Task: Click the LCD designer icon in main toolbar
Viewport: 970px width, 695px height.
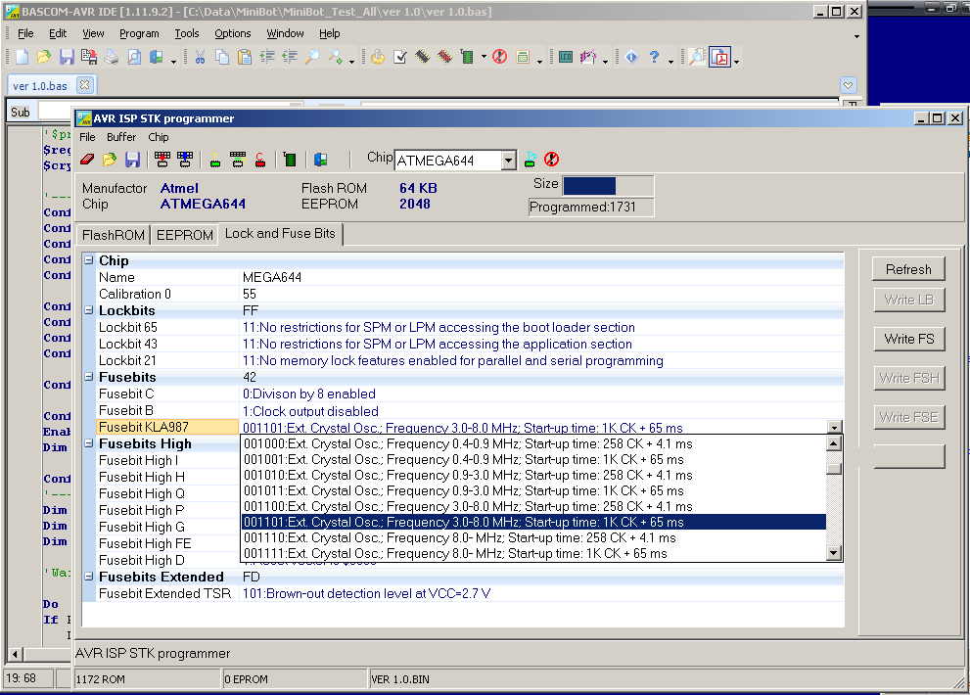Action: pos(565,57)
